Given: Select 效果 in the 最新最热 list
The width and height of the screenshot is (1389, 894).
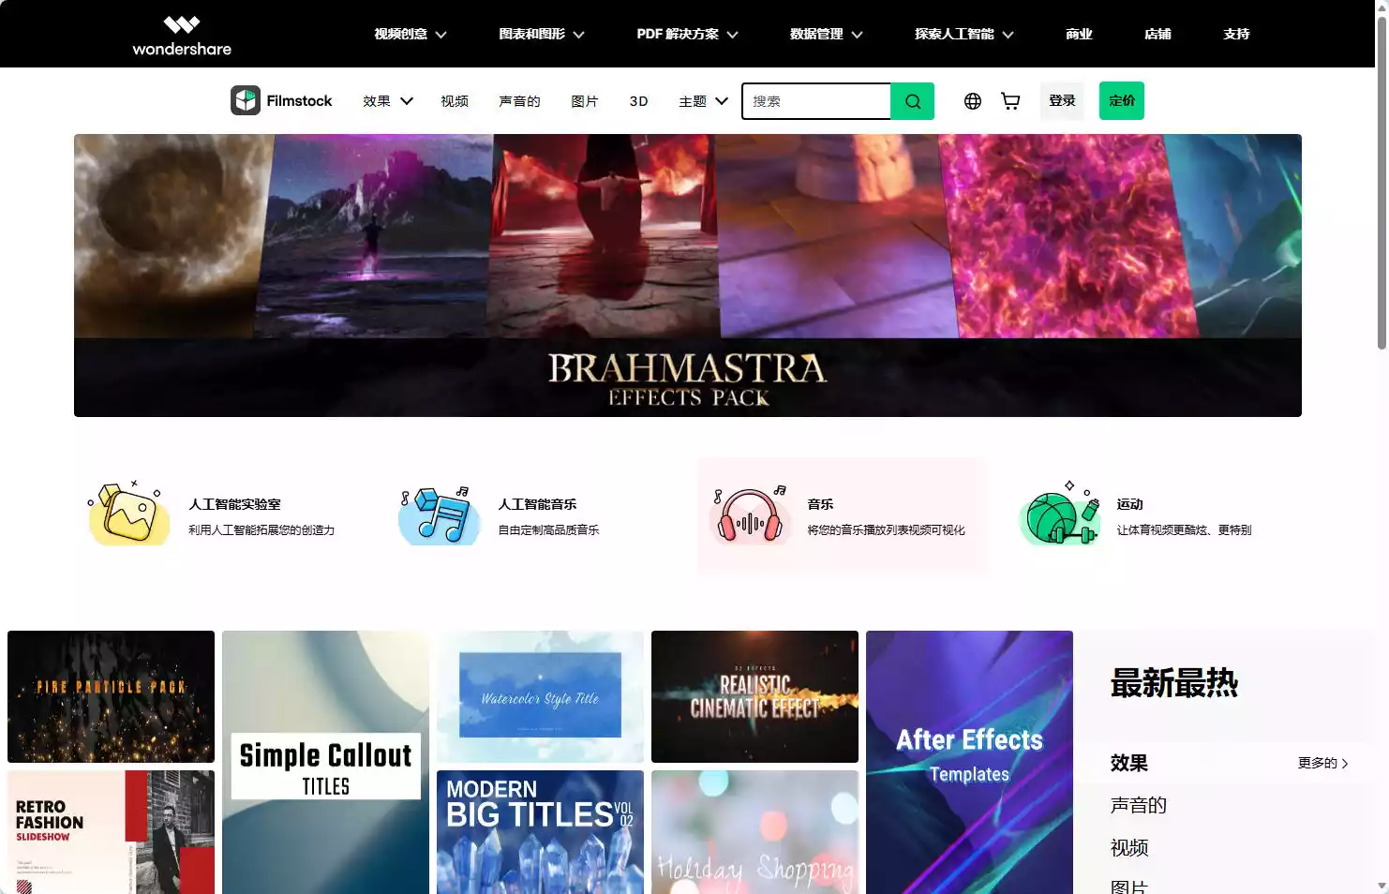Looking at the screenshot, I should pos(1129,763).
